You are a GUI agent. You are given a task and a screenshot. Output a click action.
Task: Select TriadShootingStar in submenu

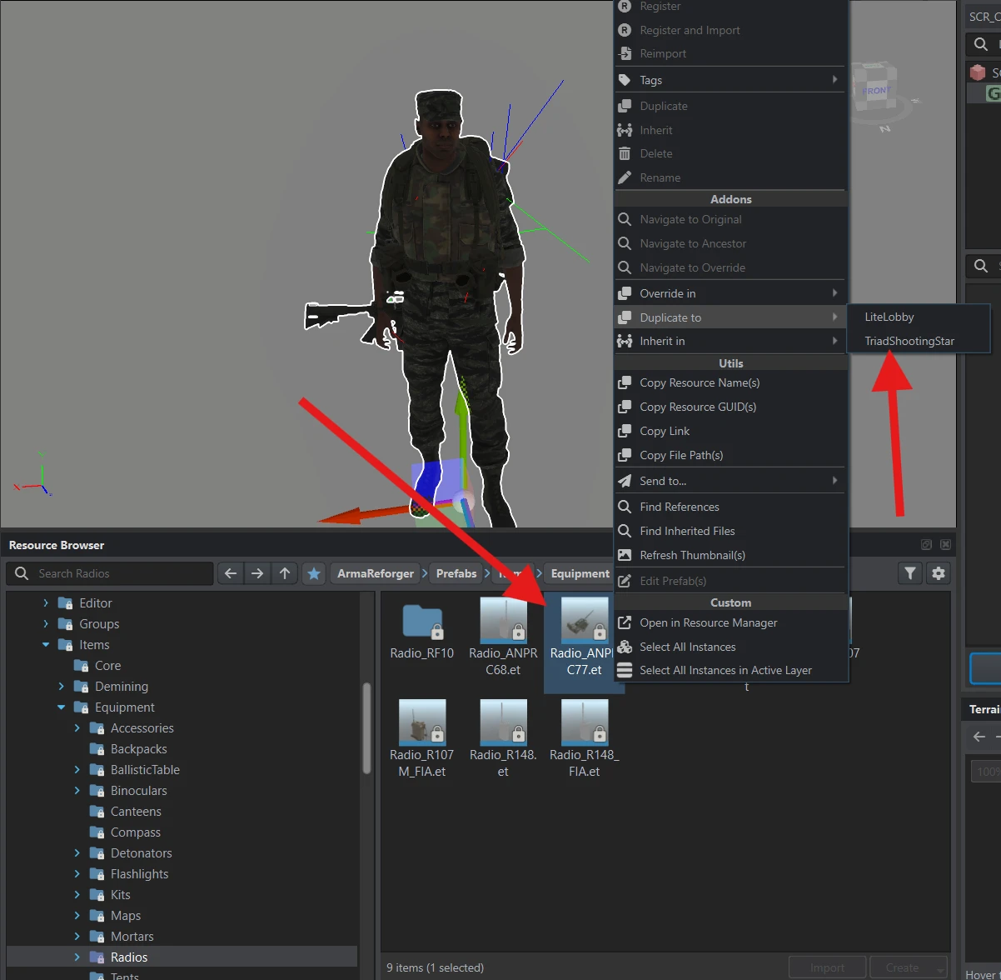(x=919, y=341)
